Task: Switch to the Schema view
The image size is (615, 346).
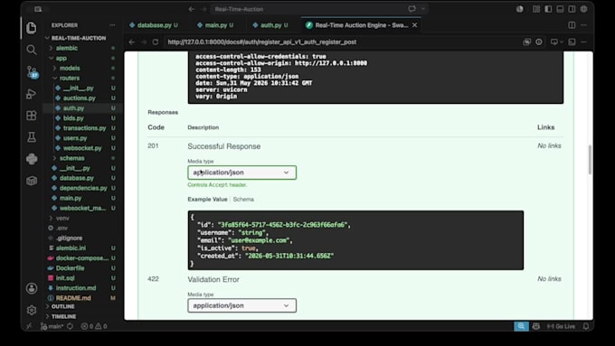Action: [x=243, y=199]
